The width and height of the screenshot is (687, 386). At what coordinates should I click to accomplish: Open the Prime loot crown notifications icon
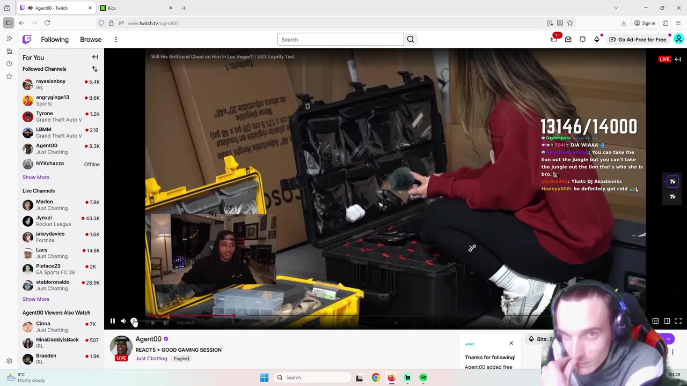[x=554, y=39]
